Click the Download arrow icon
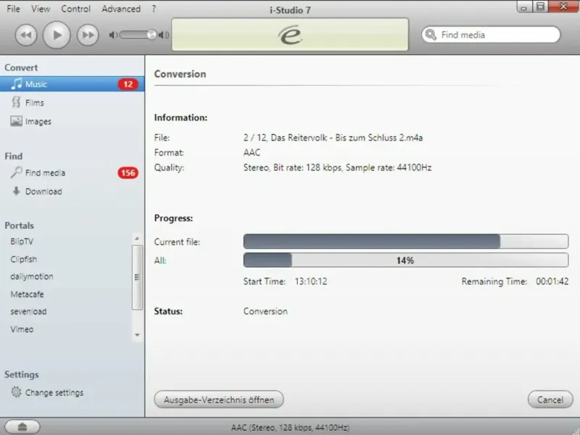This screenshot has width=580, height=435. coord(16,191)
